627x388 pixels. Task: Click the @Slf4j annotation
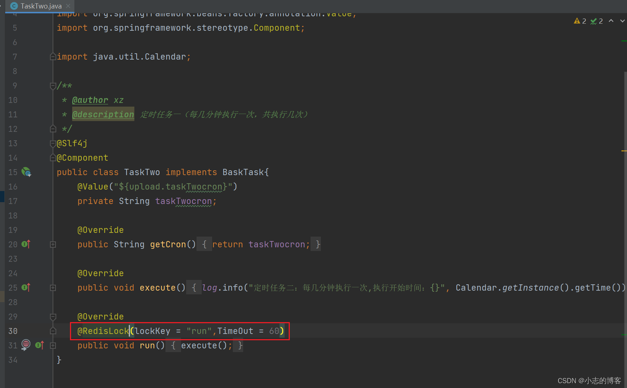72,143
